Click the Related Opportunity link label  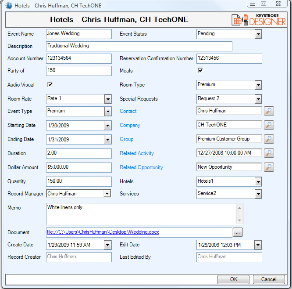click(x=141, y=167)
